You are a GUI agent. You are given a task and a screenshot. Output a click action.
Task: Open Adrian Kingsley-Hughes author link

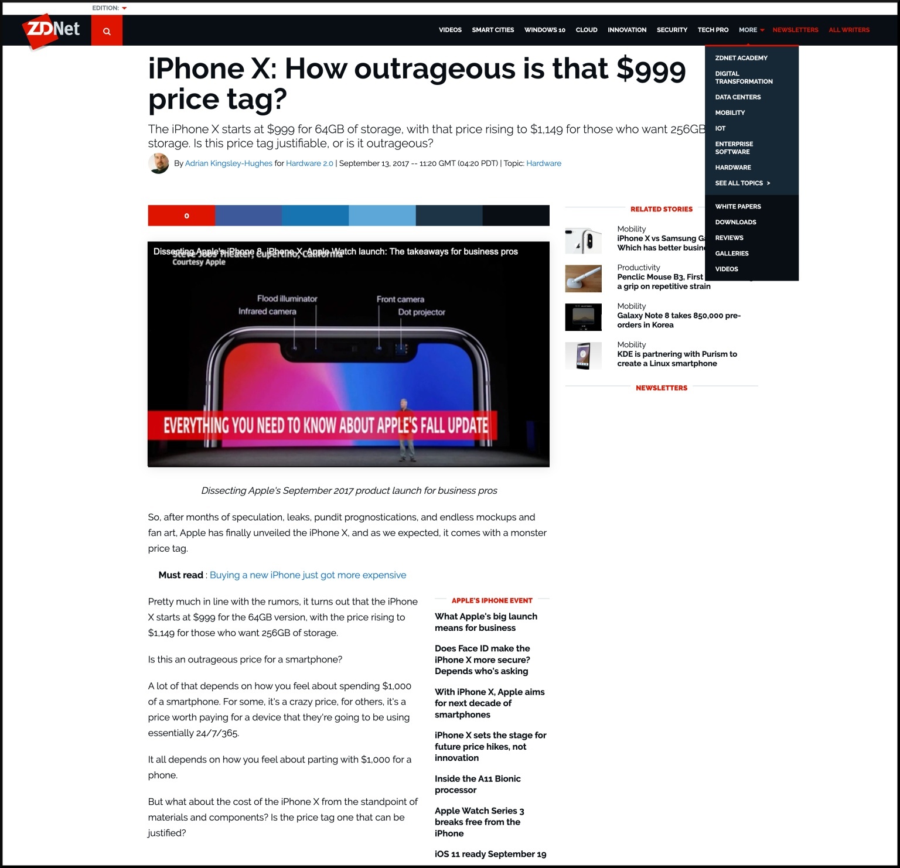(229, 163)
